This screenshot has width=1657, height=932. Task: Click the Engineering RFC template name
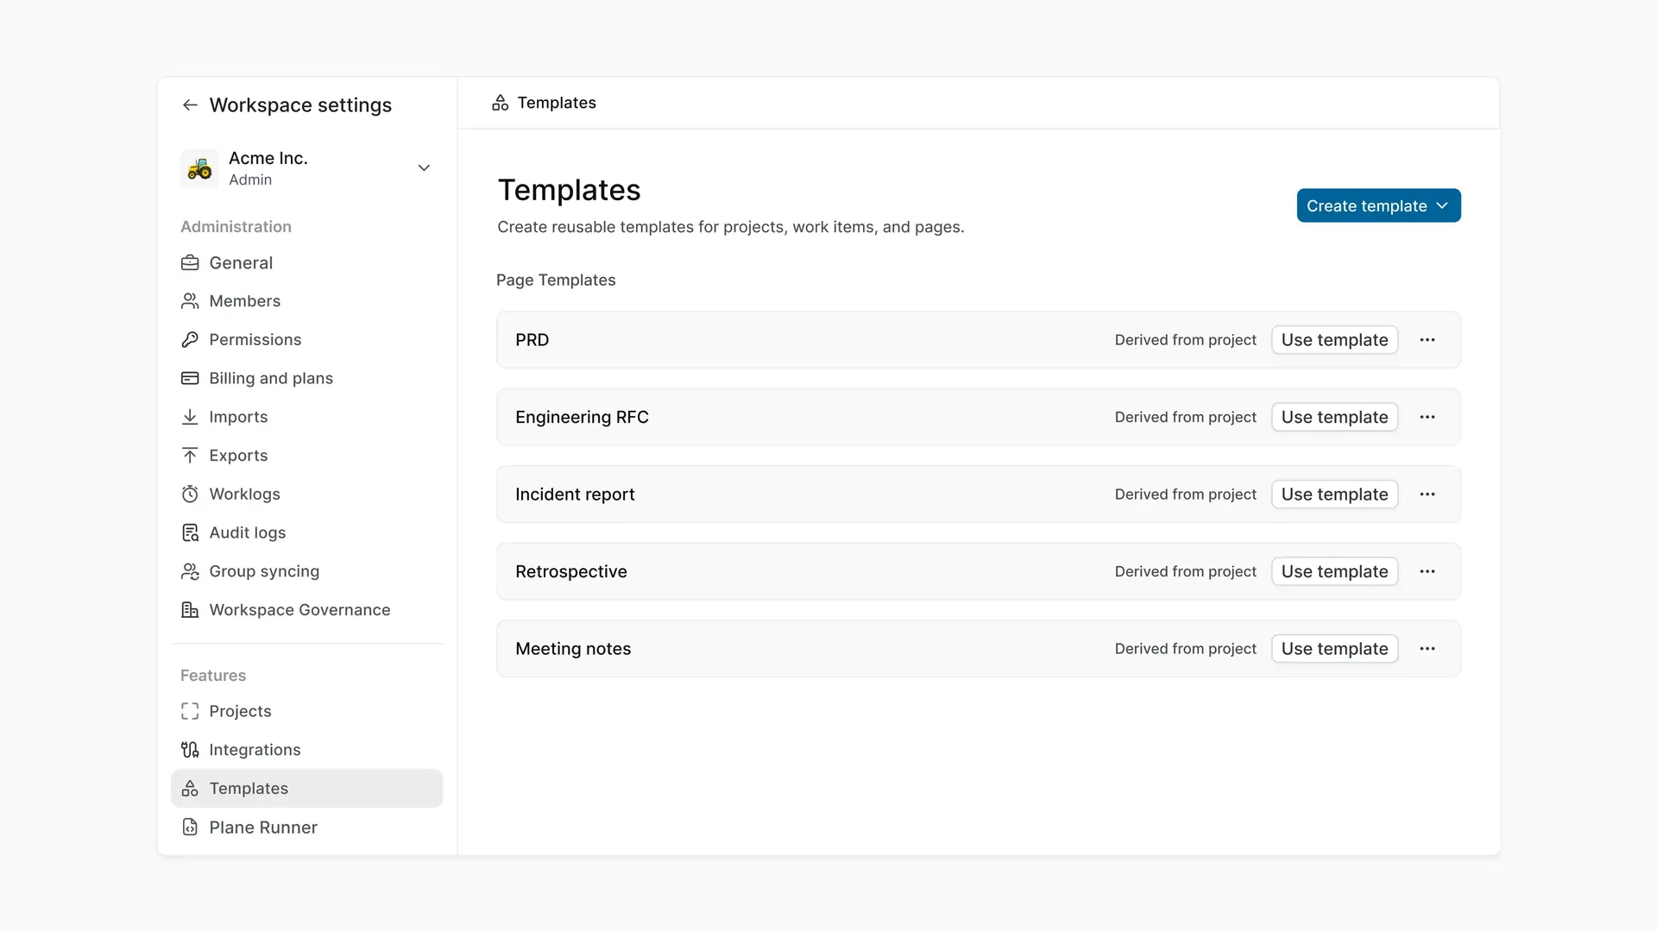[582, 417]
